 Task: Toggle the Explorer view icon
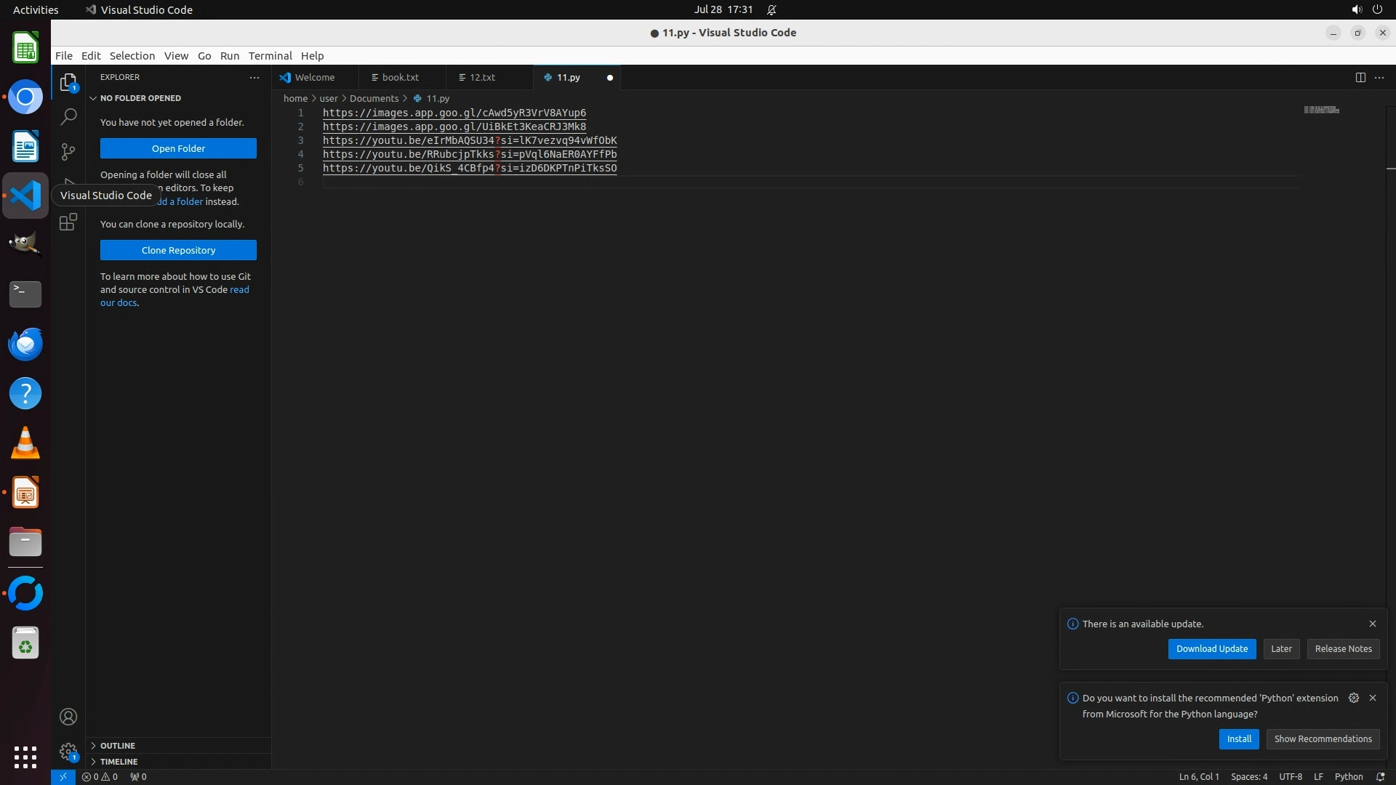pyautogui.click(x=68, y=83)
